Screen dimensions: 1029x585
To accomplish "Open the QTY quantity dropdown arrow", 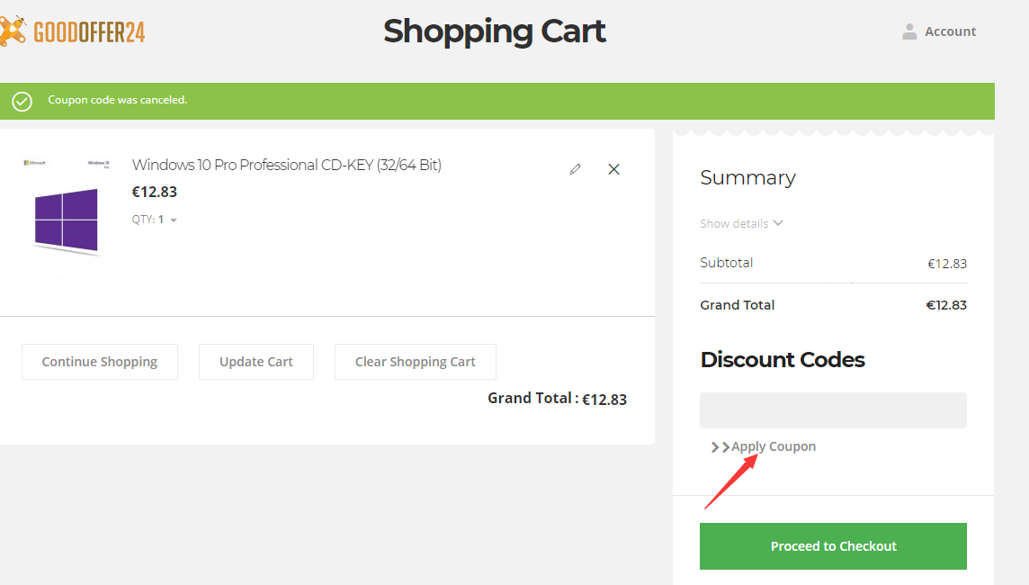I will click(x=174, y=220).
